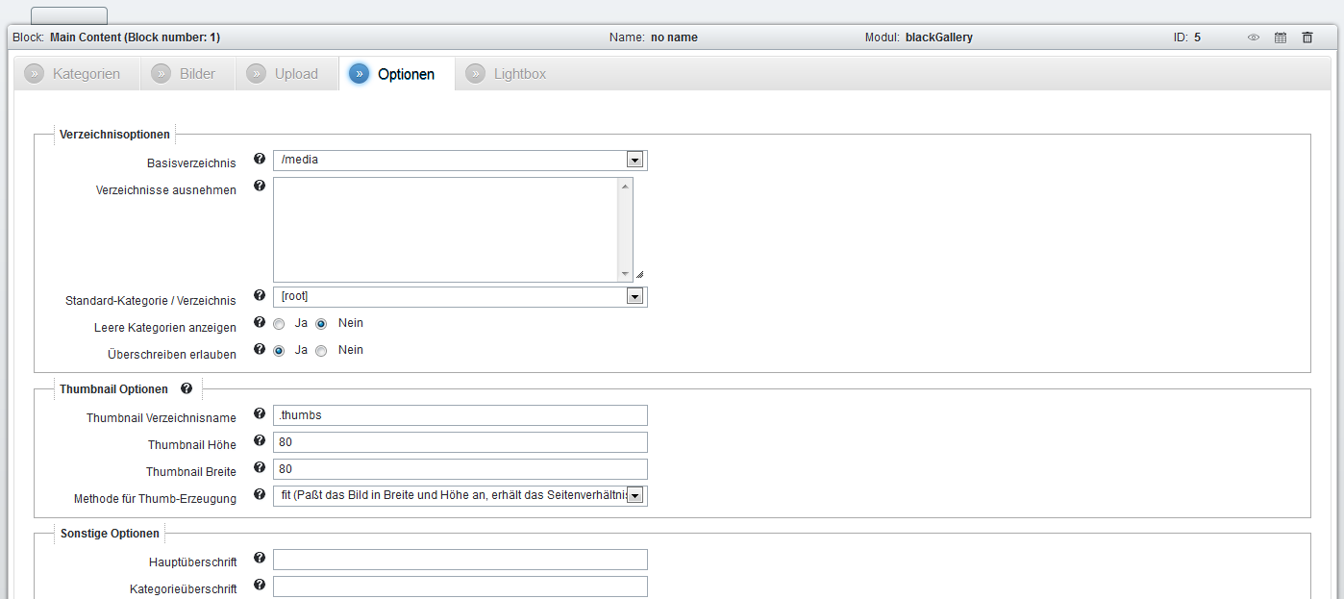Viewport: 1344px width, 599px height.
Task: Click help icon next to Basisverzeichnis
Action: coord(259,160)
